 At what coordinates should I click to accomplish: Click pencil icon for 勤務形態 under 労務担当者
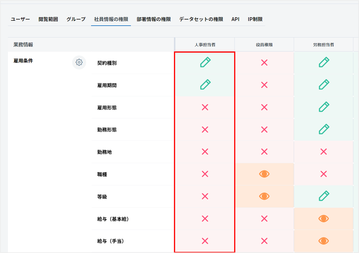(x=324, y=129)
